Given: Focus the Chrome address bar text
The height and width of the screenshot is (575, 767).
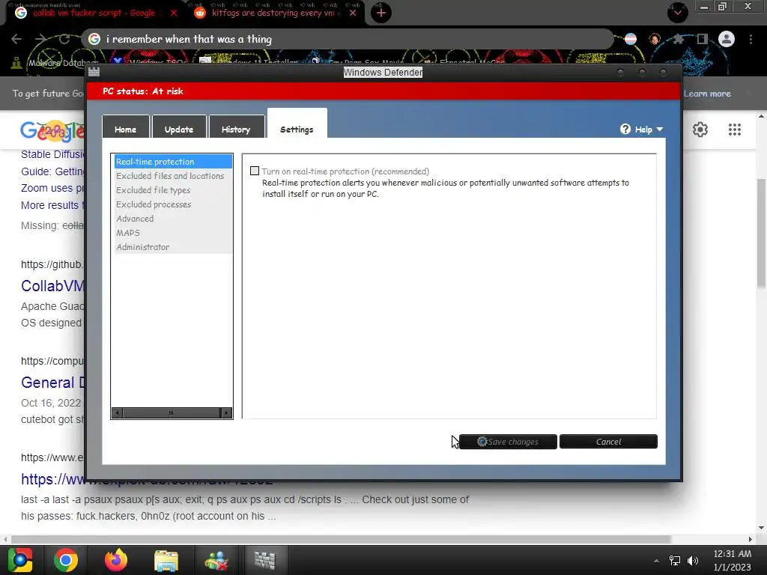Looking at the screenshot, I should click(189, 39).
